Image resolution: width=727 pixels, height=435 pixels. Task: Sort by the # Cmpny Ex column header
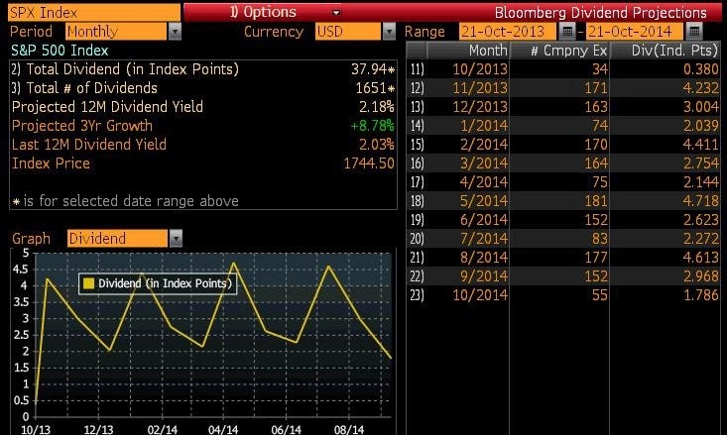tap(560, 50)
